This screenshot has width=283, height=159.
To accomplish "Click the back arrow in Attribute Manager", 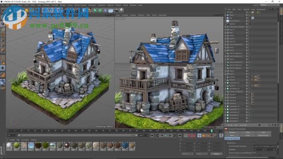I will tap(260, 125).
